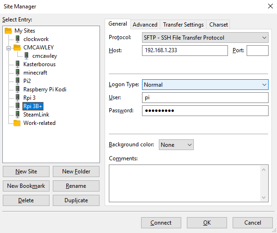This screenshot has width=277, height=233.
Task: Select the Rpi 3 site entry
Action: pyautogui.click(x=29, y=98)
